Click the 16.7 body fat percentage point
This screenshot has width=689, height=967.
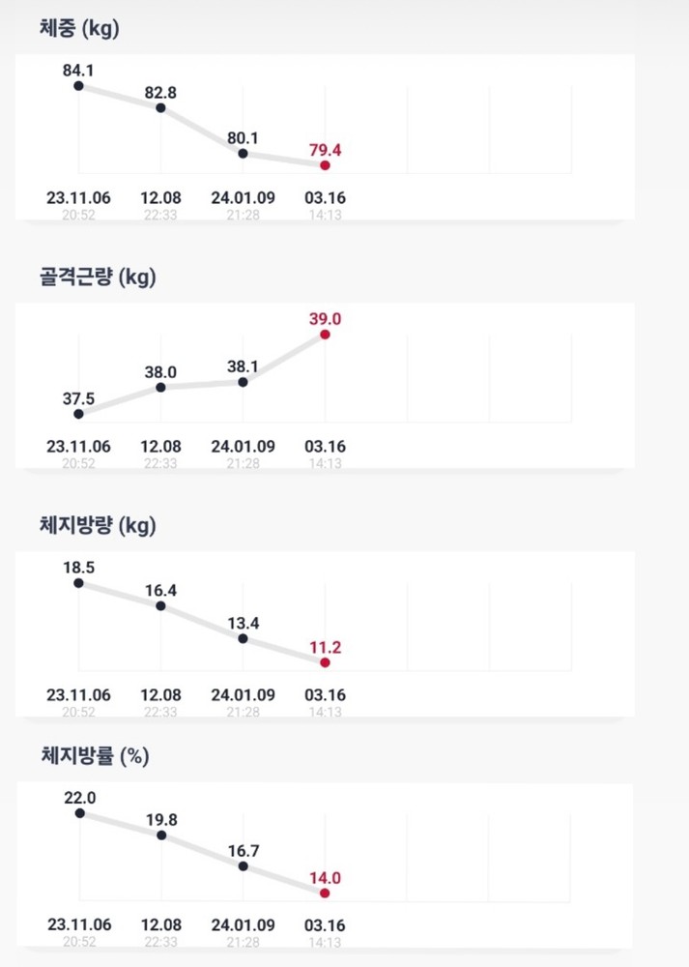pyautogui.click(x=243, y=866)
